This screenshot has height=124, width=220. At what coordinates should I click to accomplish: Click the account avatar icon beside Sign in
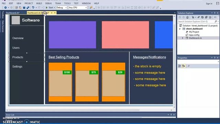point(218,3)
